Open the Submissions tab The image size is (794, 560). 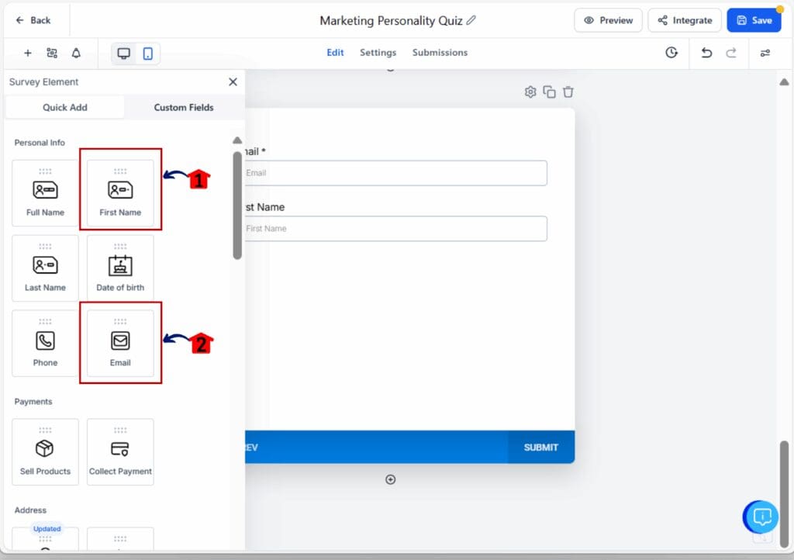point(440,53)
